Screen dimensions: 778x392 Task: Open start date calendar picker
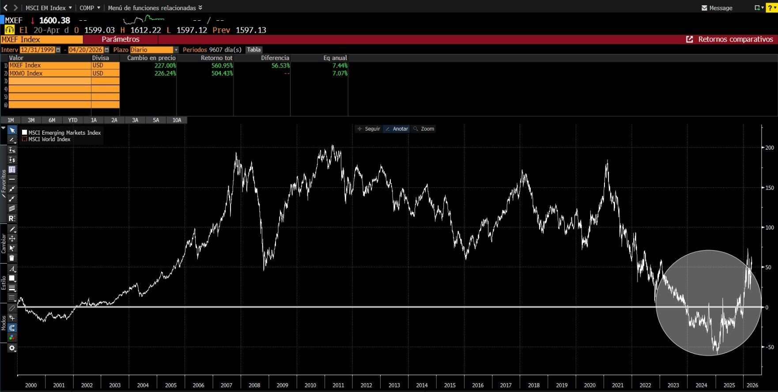(58, 50)
